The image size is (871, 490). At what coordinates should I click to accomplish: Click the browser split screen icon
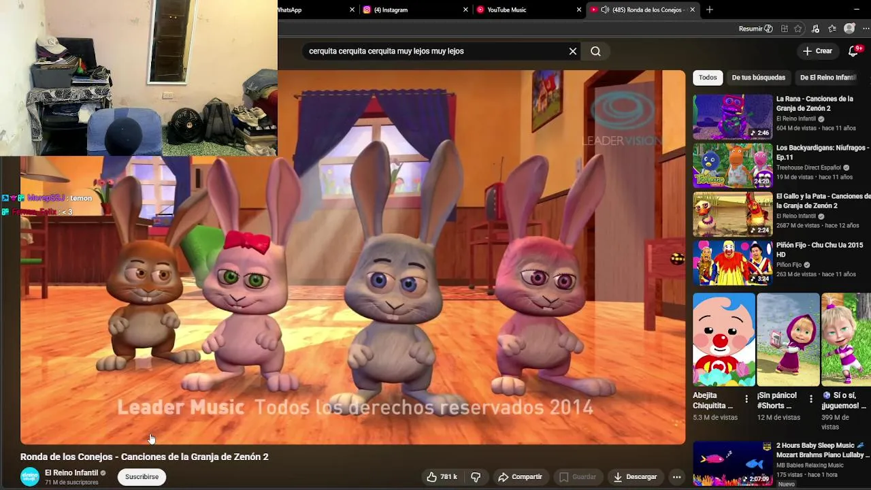(785, 29)
